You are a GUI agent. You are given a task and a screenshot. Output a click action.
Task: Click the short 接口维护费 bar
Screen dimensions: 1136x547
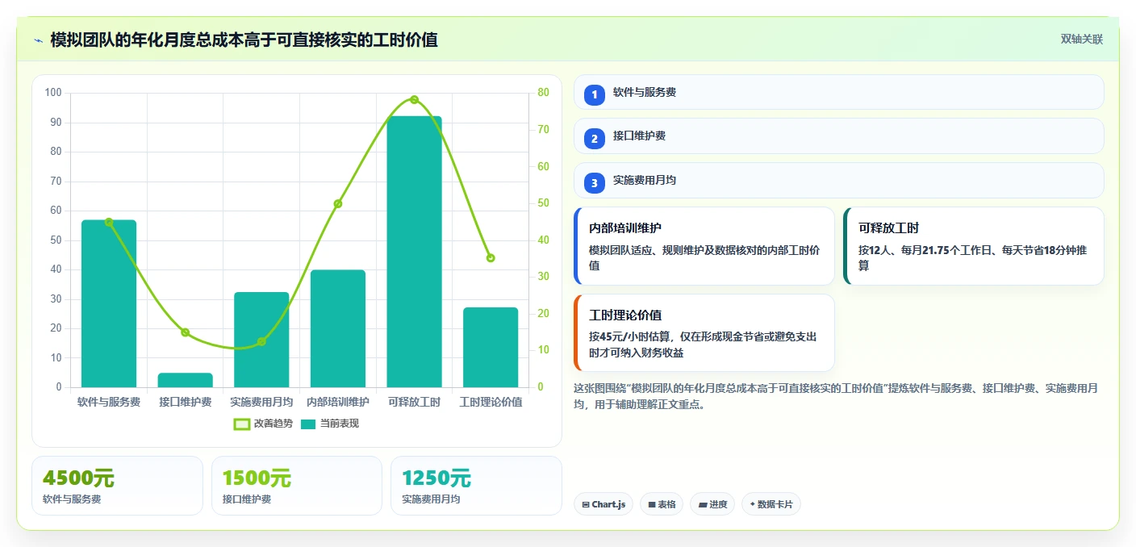pyautogui.click(x=186, y=380)
